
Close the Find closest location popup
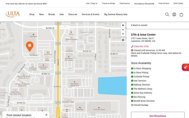tap(46, 115)
